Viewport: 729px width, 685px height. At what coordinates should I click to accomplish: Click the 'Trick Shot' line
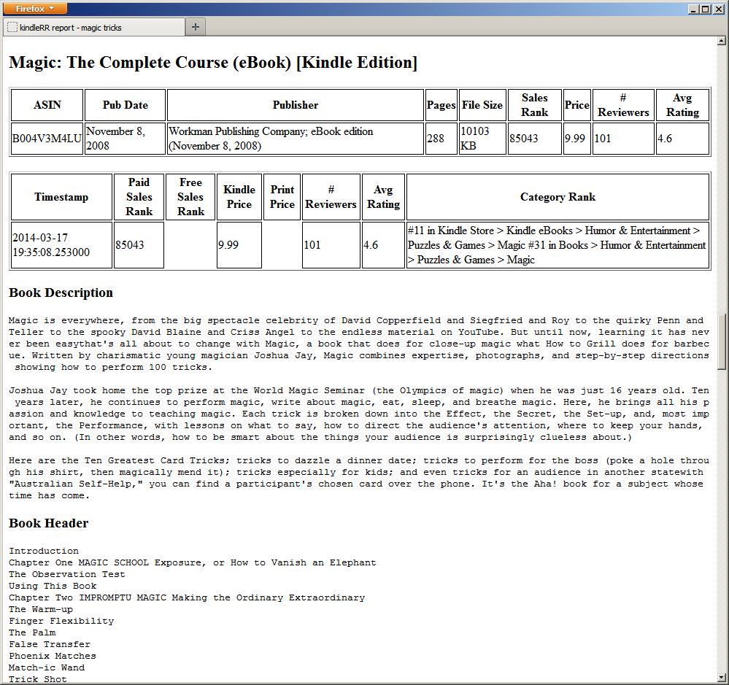(x=38, y=679)
